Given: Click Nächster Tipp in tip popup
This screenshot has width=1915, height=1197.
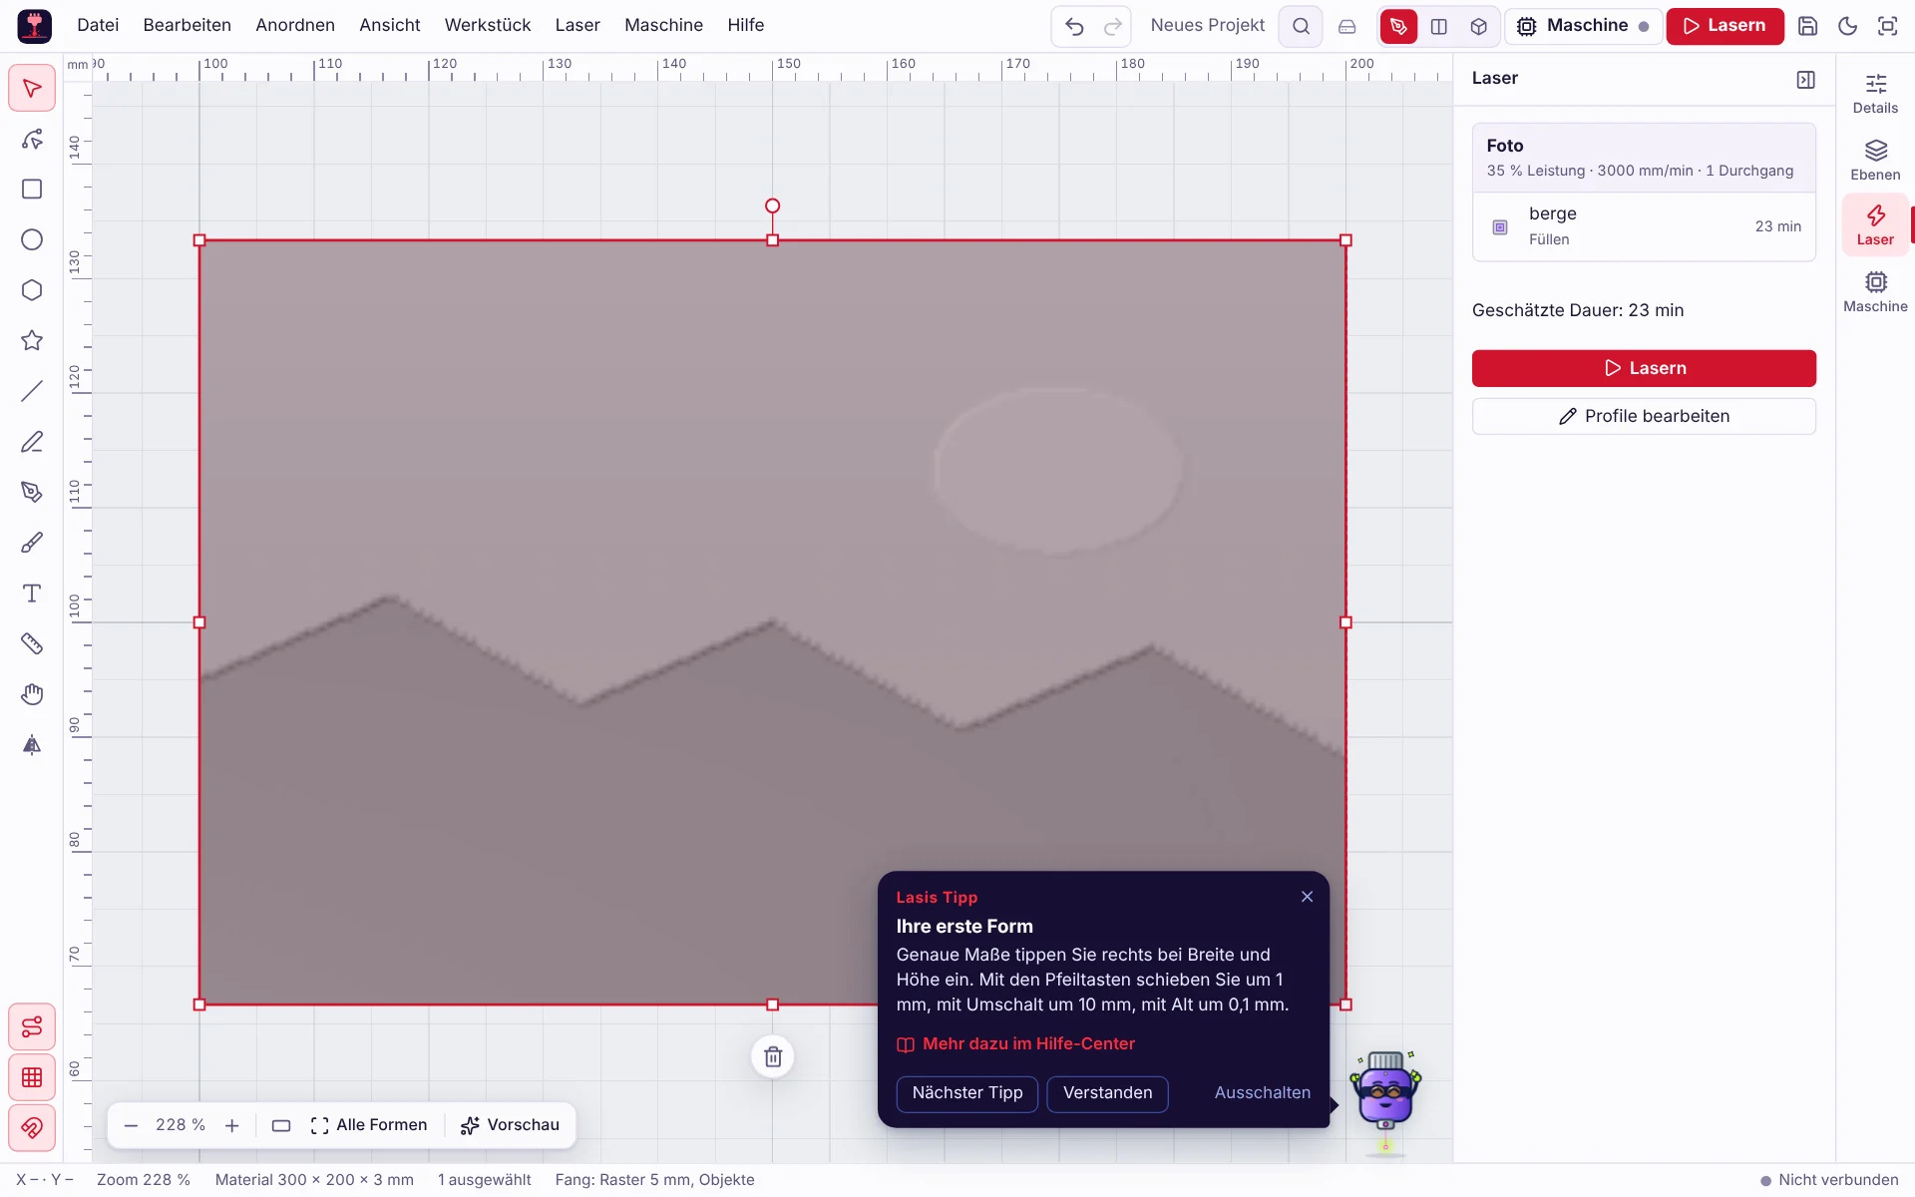Looking at the screenshot, I should [967, 1093].
